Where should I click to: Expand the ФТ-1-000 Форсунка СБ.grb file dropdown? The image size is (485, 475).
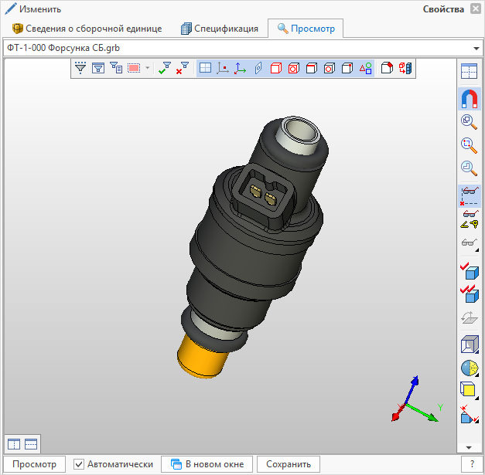476,48
